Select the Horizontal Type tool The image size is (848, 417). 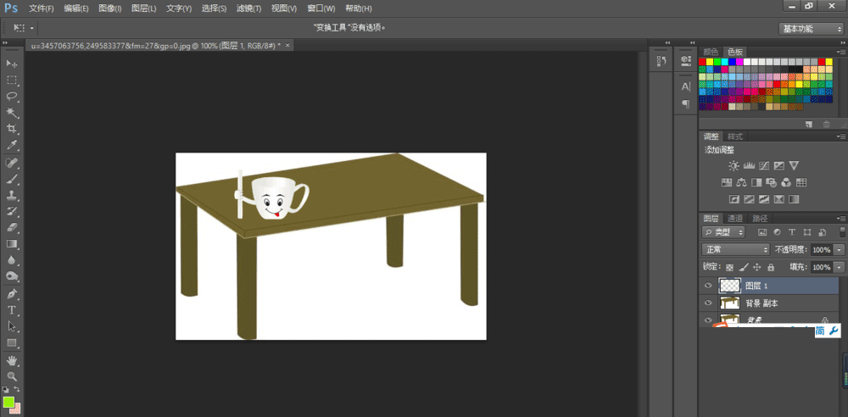[12, 310]
